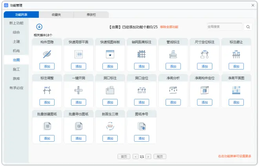Select 土建 category in sidebar
Viewport: 259px width, 166px height.
click(x=16, y=42)
